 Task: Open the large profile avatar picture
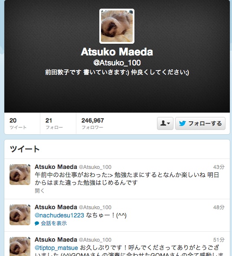tap(117, 26)
